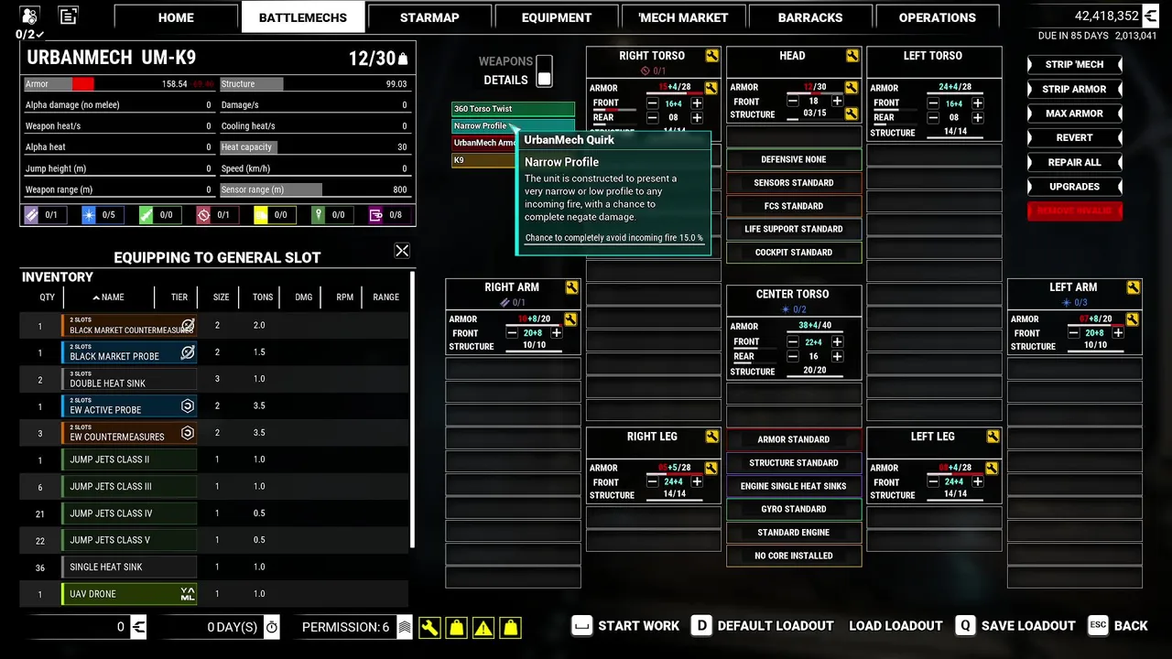The image size is (1172, 659).
Task: Decrease Left Torso front armor with minus
Action: 932,103
